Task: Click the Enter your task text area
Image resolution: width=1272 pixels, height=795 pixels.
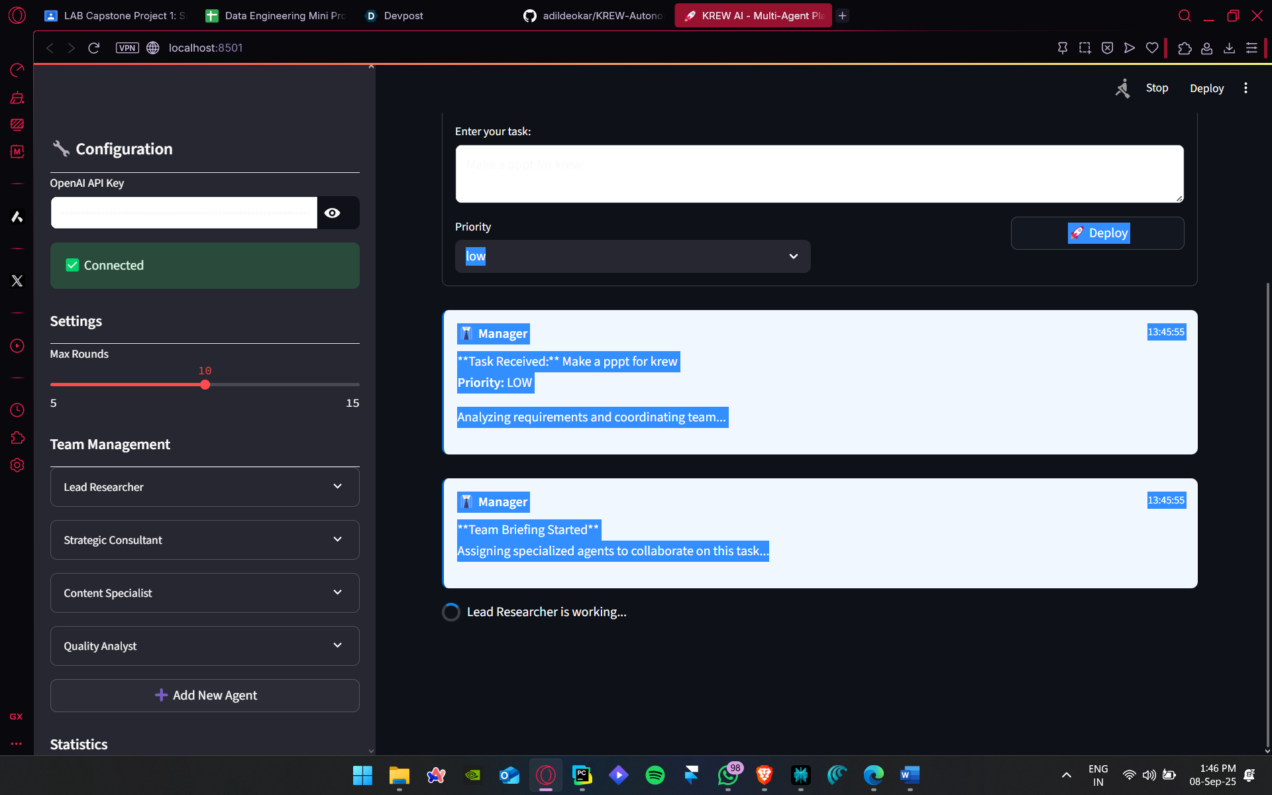Action: tap(819, 174)
